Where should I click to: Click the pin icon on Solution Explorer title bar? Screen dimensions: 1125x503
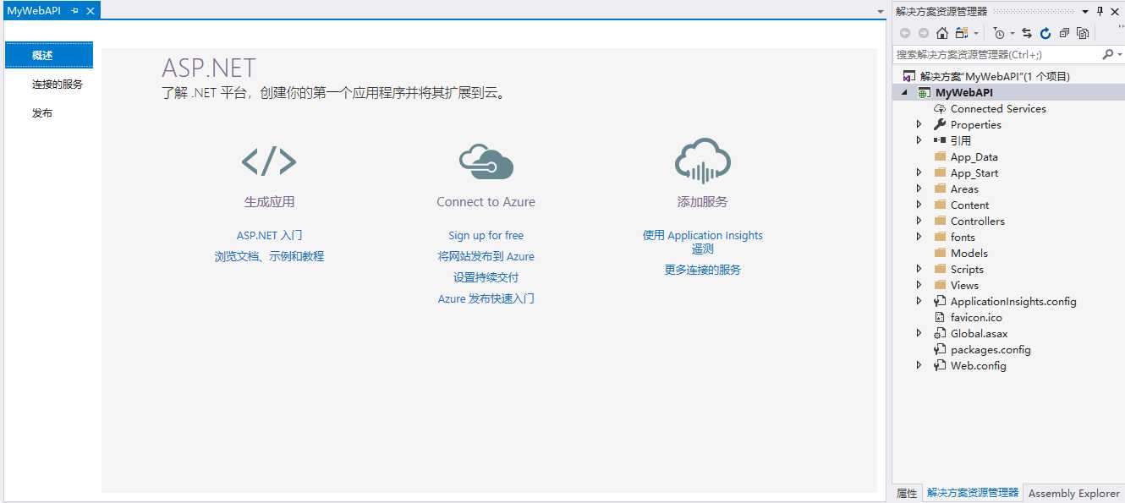tap(1100, 11)
